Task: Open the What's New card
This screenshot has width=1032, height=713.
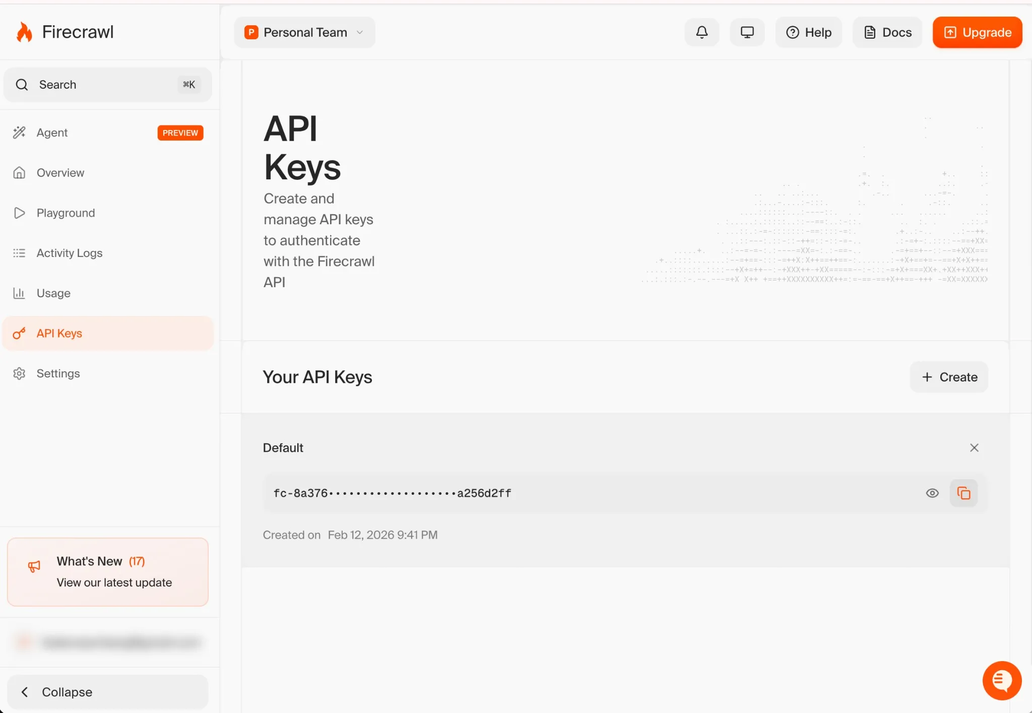Action: click(107, 572)
